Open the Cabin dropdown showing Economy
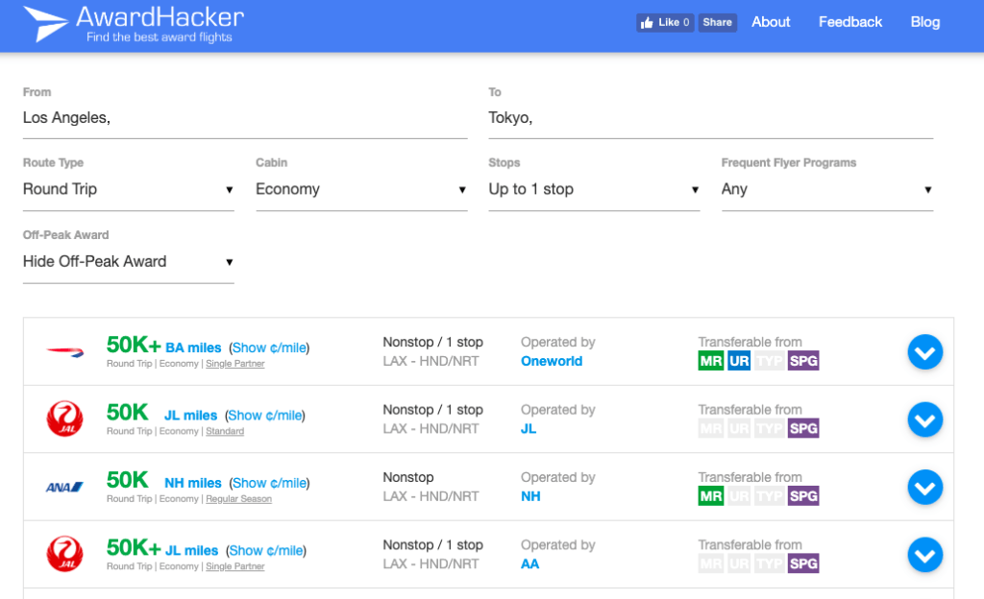The height and width of the screenshot is (599, 984). (x=361, y=189)
